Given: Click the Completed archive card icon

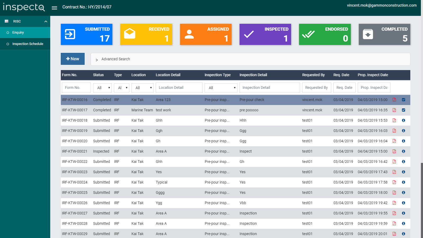Looking at the screenshot, I should [368, 34].
